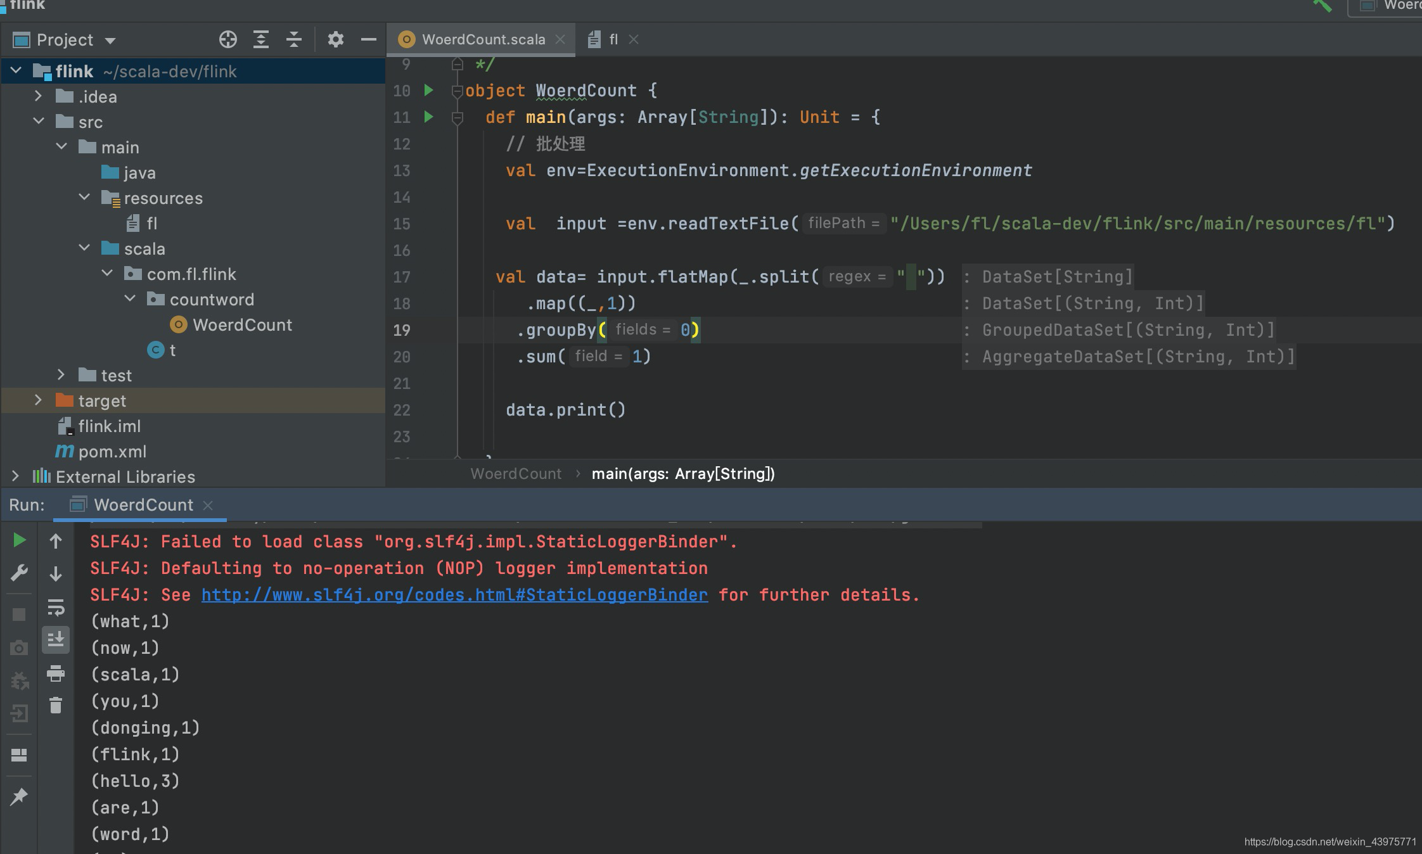This screenshot has height=854, width=1422.
Task: Click the pin tab icon in Run panel
Action: 19,796
